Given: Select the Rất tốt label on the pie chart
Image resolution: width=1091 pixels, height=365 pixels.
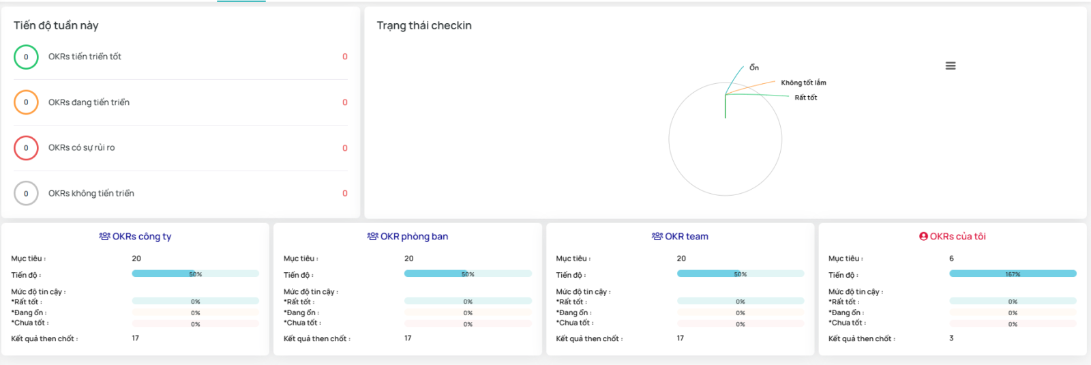Looking at the screenshot, I should 805,98.
